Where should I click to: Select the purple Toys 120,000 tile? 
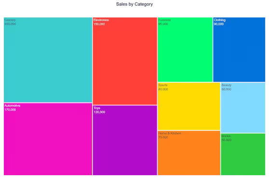[x=125, y=141]
